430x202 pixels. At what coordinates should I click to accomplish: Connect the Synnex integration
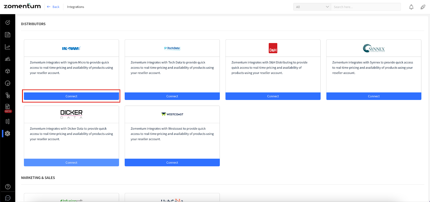point(374,96)
